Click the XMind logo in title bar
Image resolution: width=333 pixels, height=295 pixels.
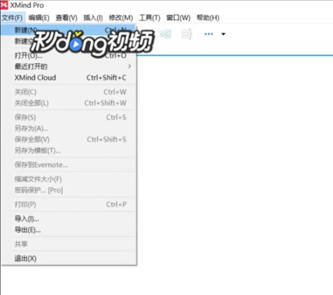4,5
